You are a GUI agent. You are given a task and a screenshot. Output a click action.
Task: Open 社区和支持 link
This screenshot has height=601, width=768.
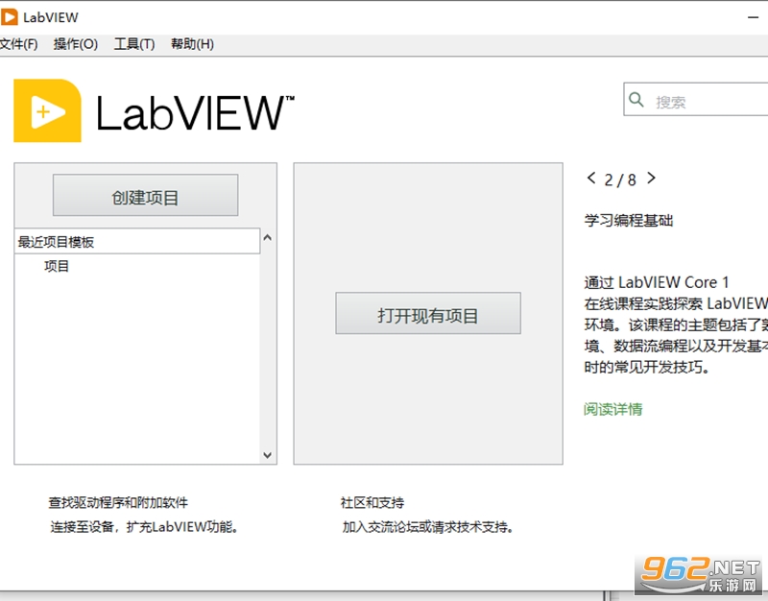pos(372,502)
